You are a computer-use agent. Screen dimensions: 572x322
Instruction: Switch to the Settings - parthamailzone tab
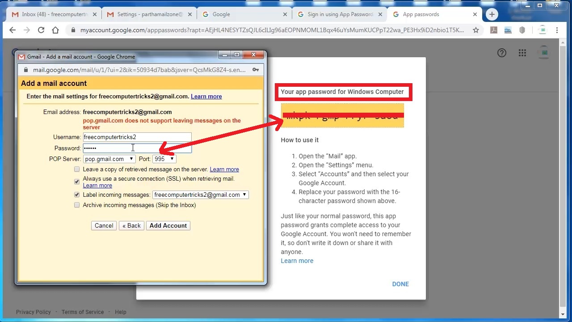pyautogui.click(x=150, y=14)
